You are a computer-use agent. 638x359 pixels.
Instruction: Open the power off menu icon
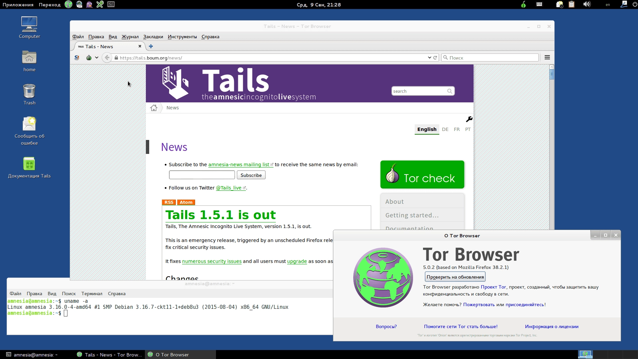pos(635,4)
